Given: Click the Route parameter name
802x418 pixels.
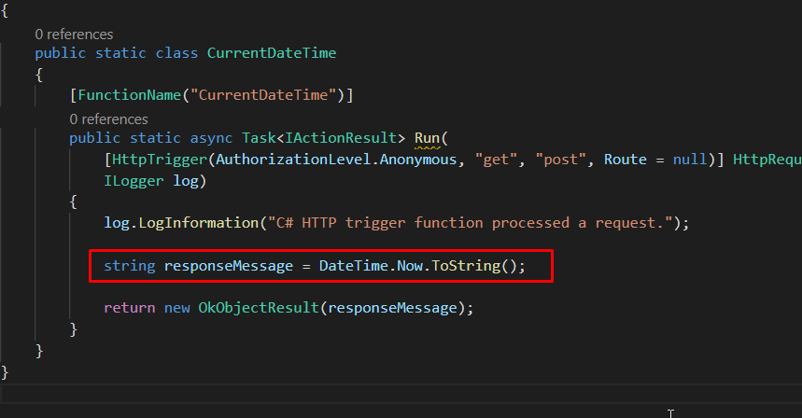Looking at the screenshot, I should (625, 160).
